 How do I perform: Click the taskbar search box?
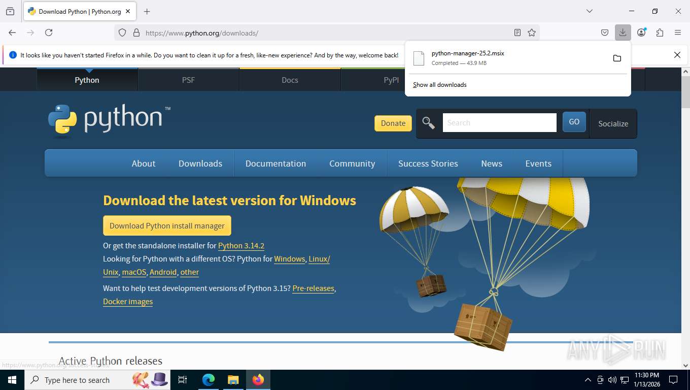click(x=97, y=380)
